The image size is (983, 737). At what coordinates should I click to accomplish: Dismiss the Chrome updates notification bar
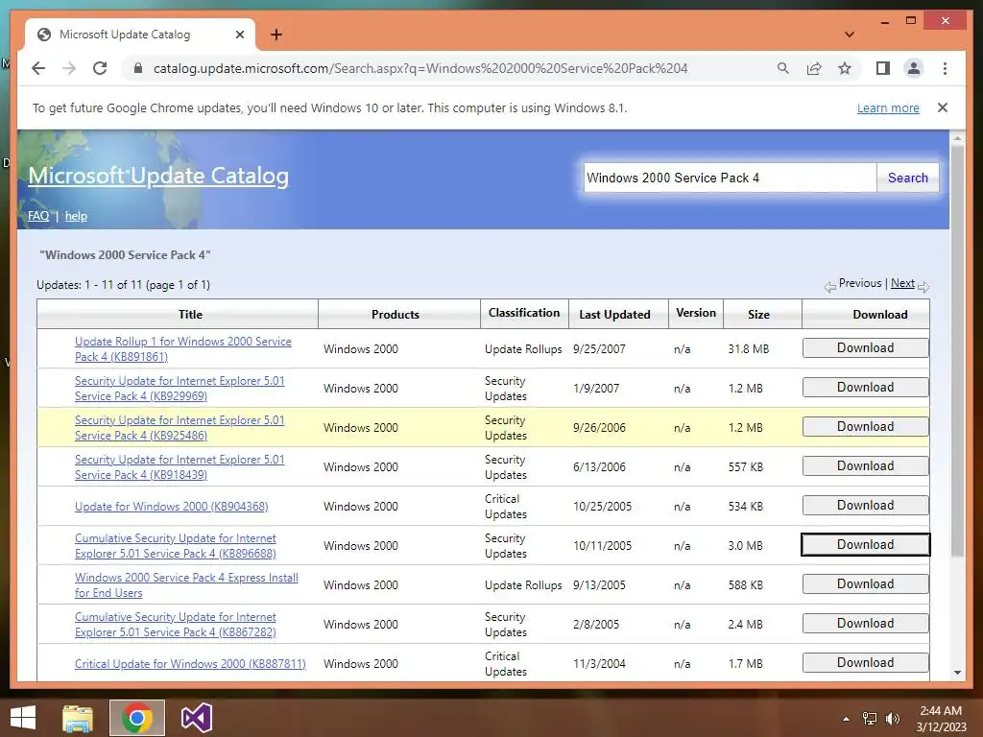943,107
